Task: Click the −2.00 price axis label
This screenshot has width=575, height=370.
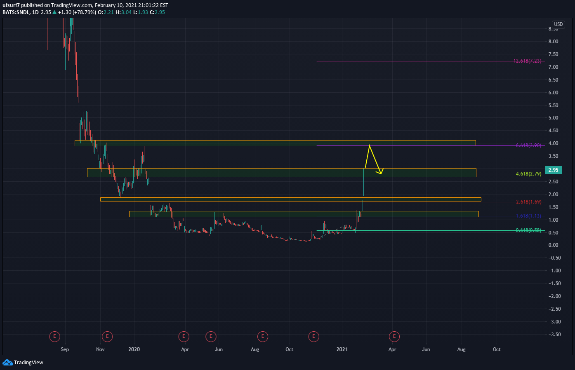Action: click(x=554, y=296)
